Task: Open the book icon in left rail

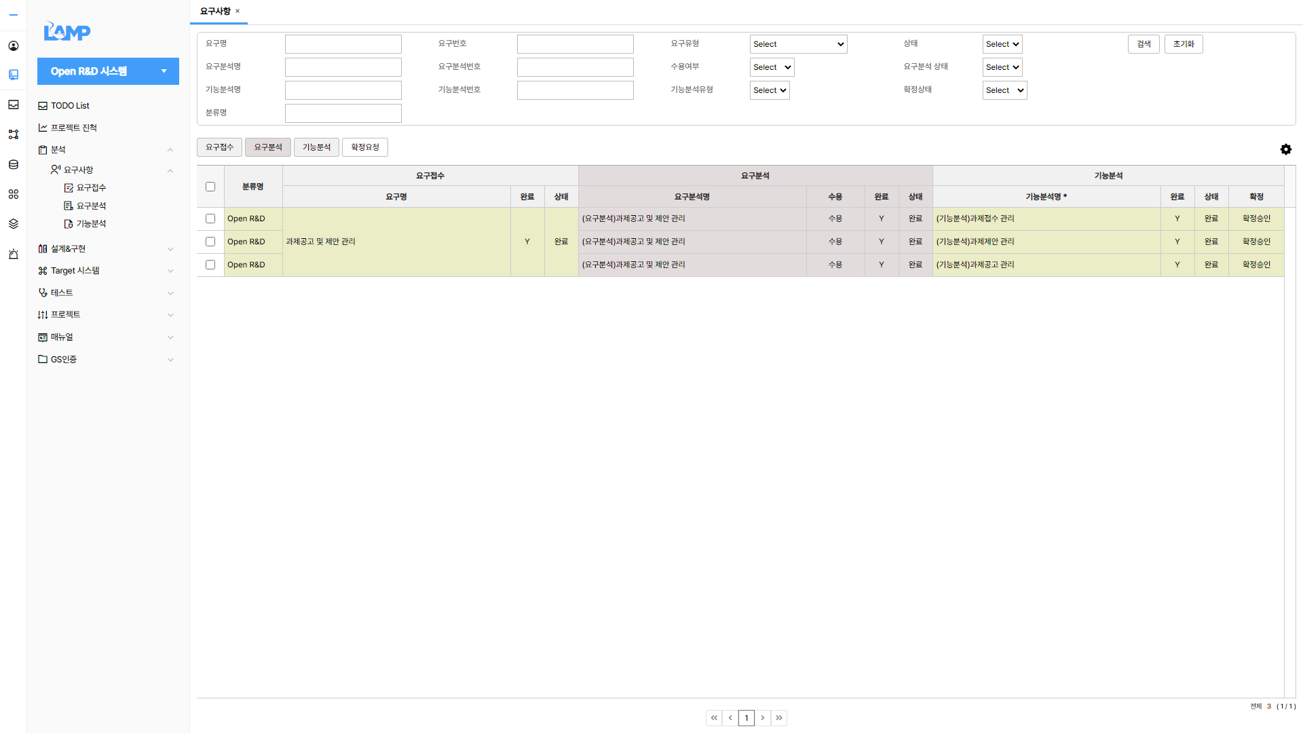Action: [x=14, y=75]
